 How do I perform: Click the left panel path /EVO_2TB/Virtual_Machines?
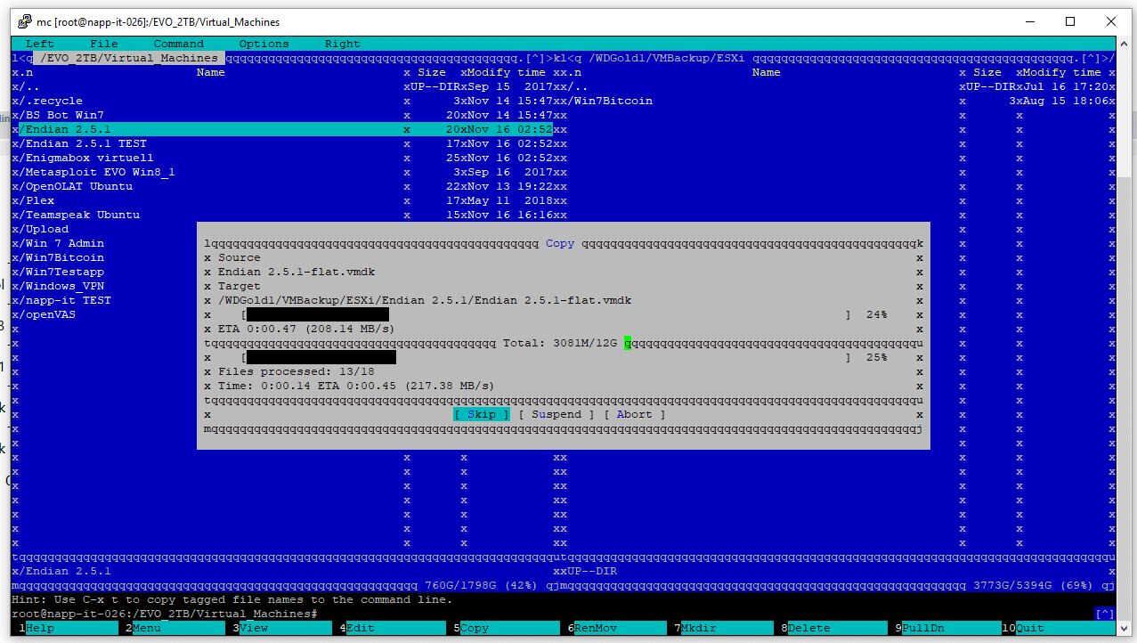[128, 58]
